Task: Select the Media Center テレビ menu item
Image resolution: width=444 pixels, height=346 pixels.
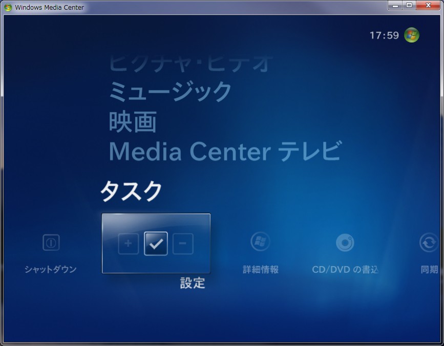Action: (x=225, y=151)
